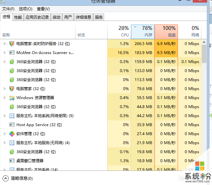Expand the Windows 资源管理器 process group

tap(4, 98)
